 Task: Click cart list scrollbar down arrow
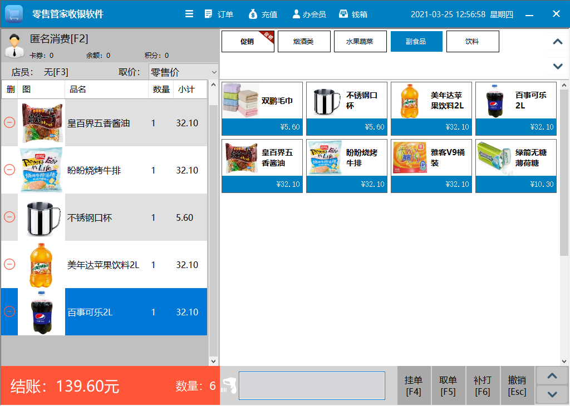pyautogui.click(x=213, y=362)
